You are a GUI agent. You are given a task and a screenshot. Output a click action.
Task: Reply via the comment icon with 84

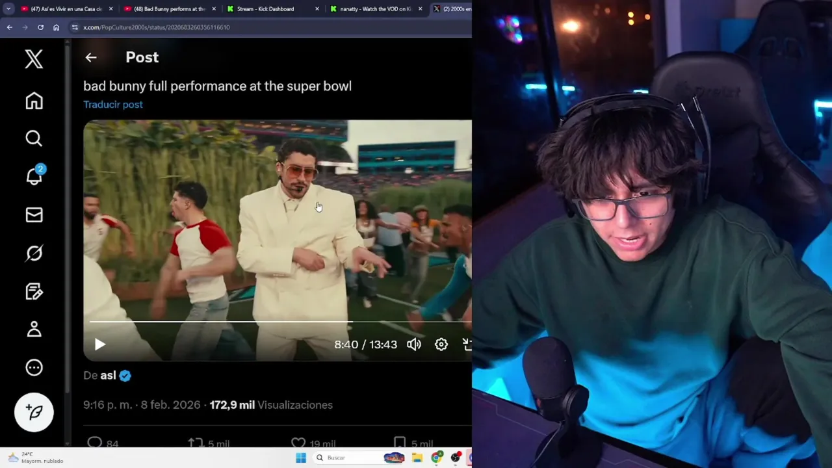pos(95,443)
